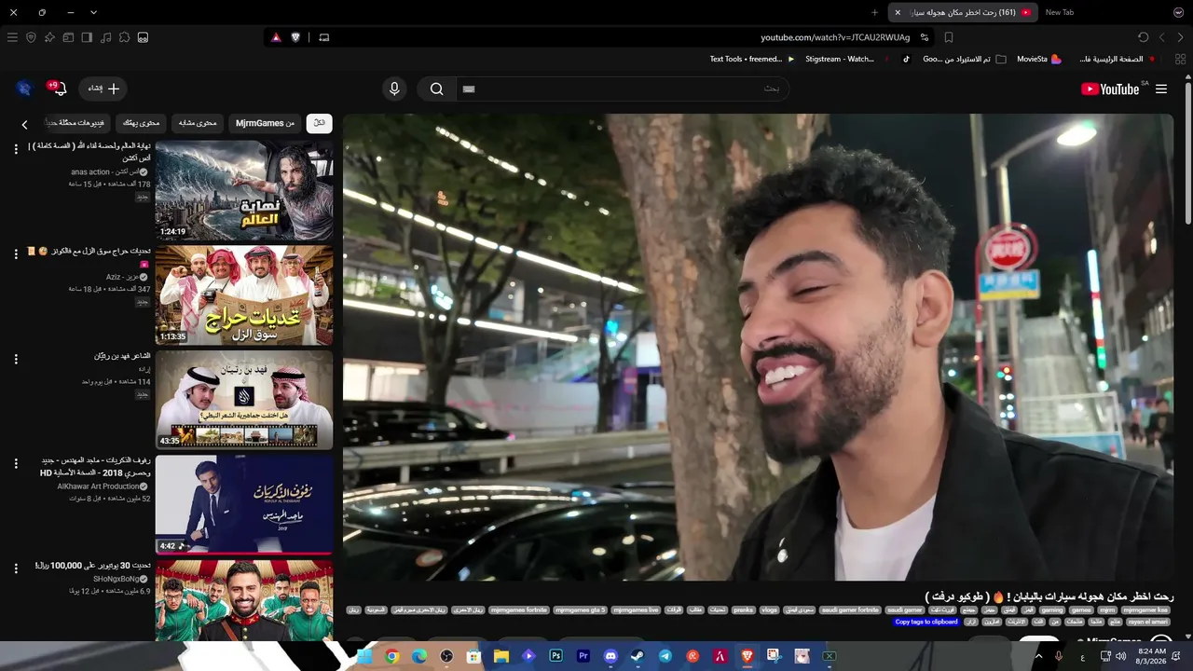Open Telegram from the taskbar

(x=665, y=656)
